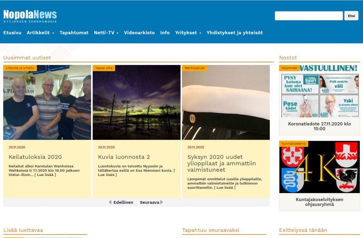
Task: Expand the Artikkelit dropdown menu
Action: click(x=40, y=33)
